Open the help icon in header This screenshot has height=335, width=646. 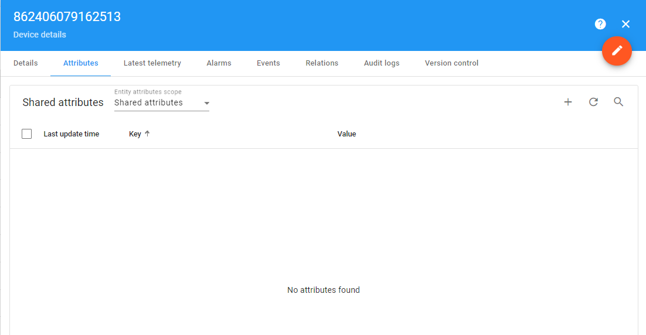click(600, 24)
